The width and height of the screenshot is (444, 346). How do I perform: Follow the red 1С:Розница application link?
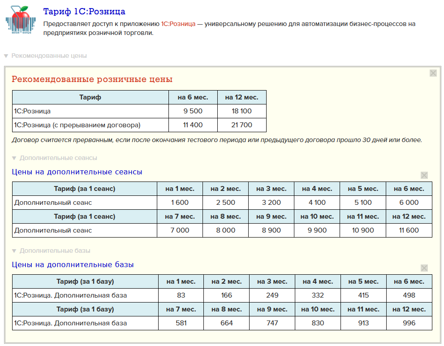tap(178, 24)
